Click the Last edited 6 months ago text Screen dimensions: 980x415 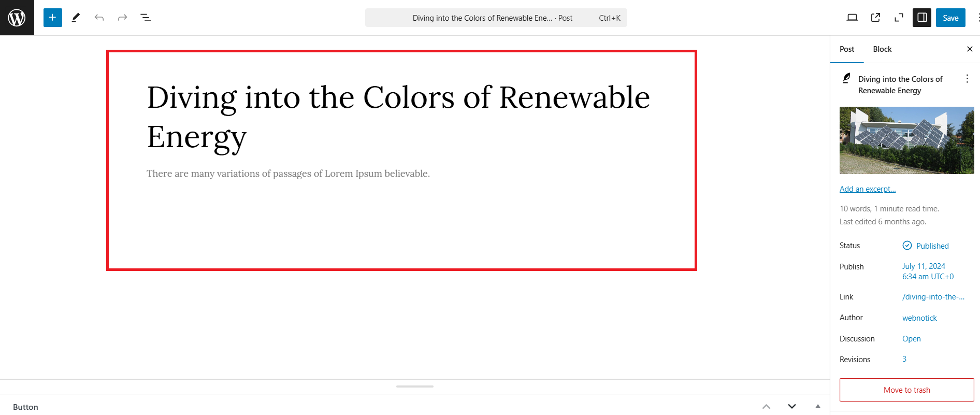click(x=883, y=222)
